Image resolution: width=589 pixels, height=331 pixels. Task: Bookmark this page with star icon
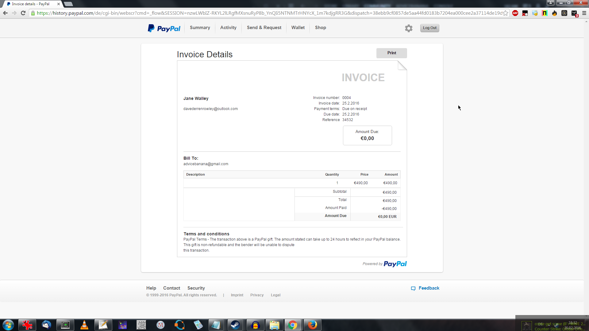coord(505,13)
